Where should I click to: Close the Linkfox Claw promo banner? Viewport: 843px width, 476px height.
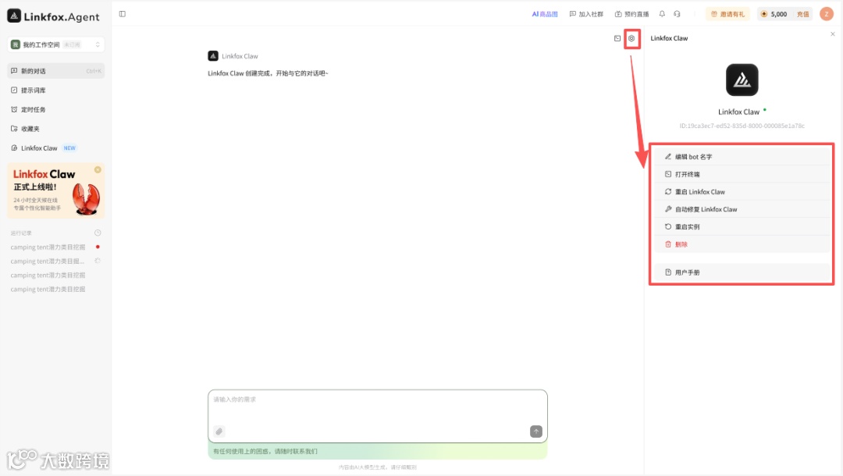pyautogui.click(x=98, y=170)
